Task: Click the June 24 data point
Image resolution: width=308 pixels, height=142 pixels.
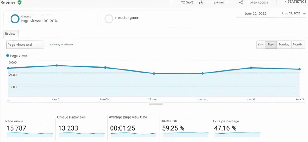Action: 106,68
